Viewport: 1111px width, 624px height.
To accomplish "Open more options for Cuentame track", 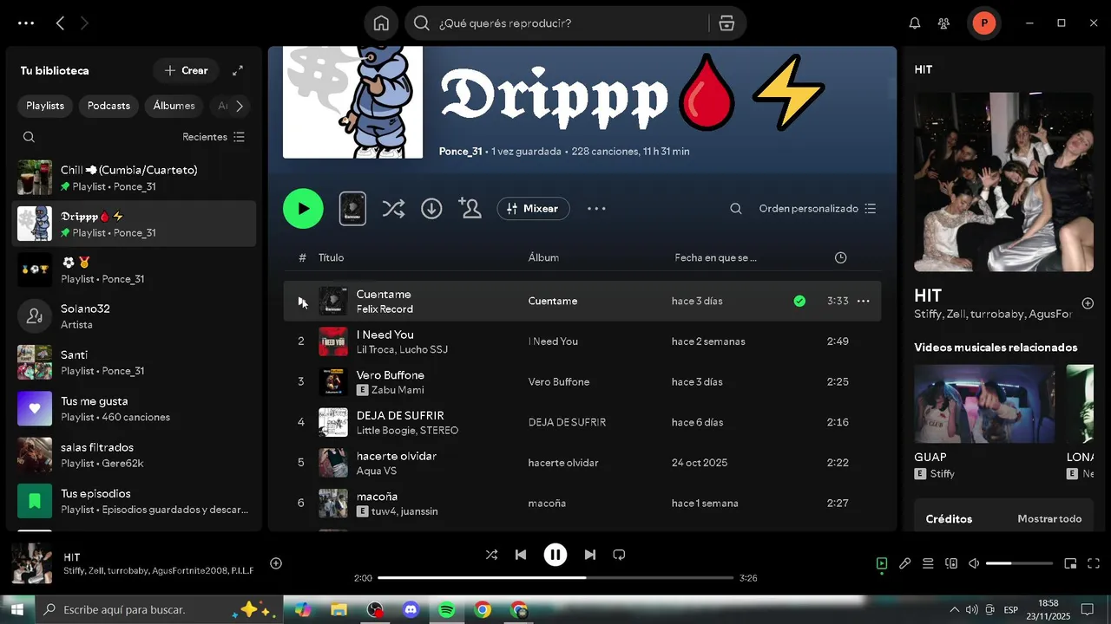I will 863,301.
